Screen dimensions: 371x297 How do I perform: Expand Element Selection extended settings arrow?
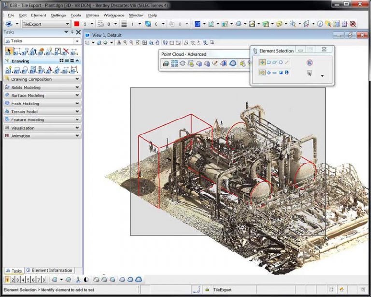pyautogui.click(x=322, y=76)
